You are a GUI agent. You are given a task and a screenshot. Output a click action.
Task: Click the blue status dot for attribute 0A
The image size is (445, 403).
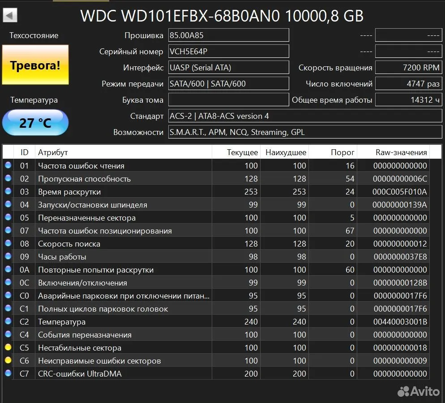click(8, 269)
